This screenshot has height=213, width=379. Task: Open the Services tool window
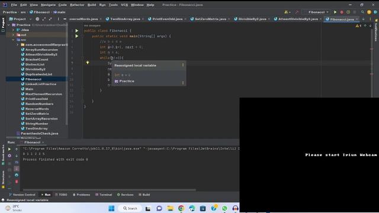[x=125, y=195]
